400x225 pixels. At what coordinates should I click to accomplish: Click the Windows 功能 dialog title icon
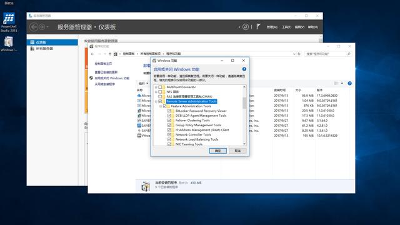click(x=154, y=61)
